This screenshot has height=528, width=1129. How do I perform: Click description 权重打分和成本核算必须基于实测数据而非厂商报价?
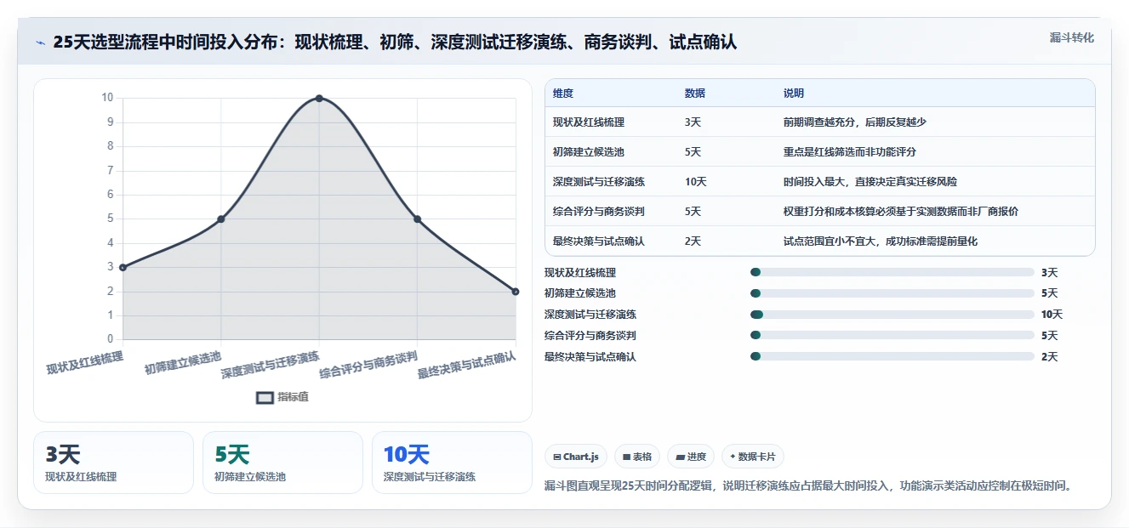tap(901, 212)
